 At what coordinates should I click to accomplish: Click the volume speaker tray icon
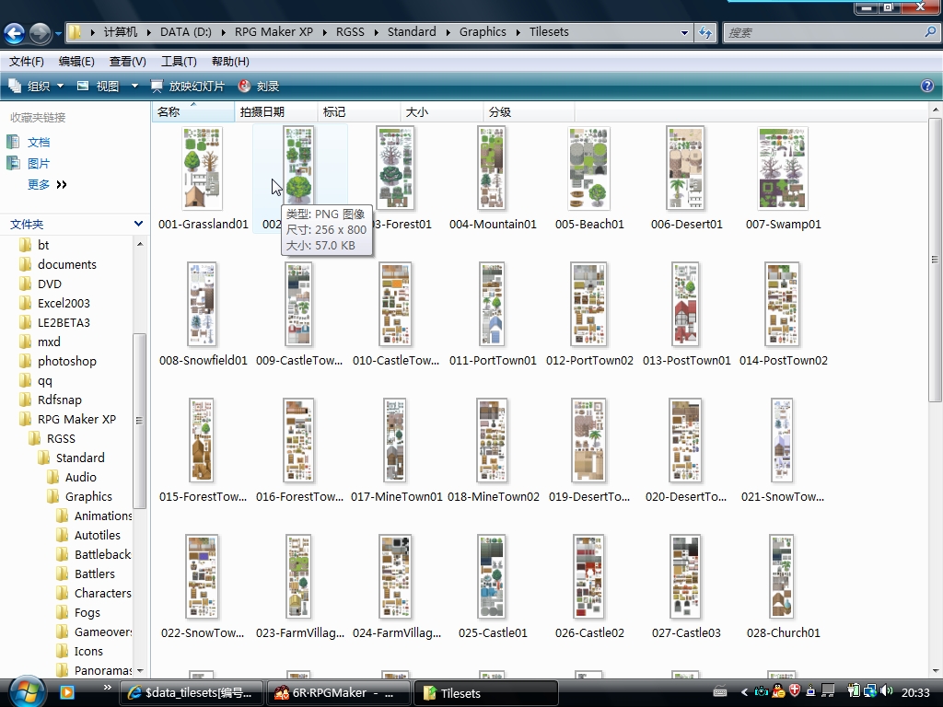point(887,691)
